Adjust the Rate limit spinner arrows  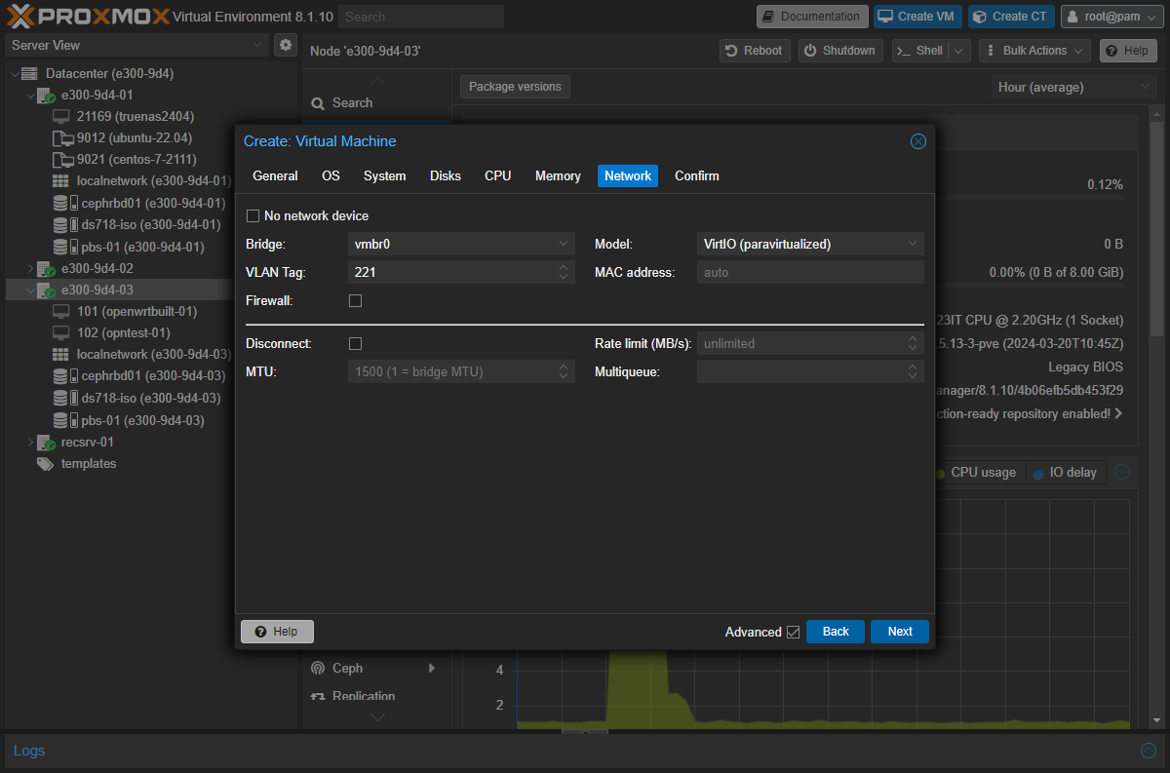click(913, 344)
